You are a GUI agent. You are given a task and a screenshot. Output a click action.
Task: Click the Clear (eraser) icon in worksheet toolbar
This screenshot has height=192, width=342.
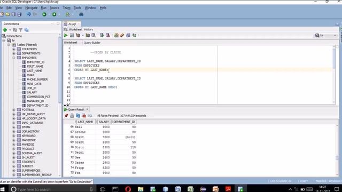[122, 35]
